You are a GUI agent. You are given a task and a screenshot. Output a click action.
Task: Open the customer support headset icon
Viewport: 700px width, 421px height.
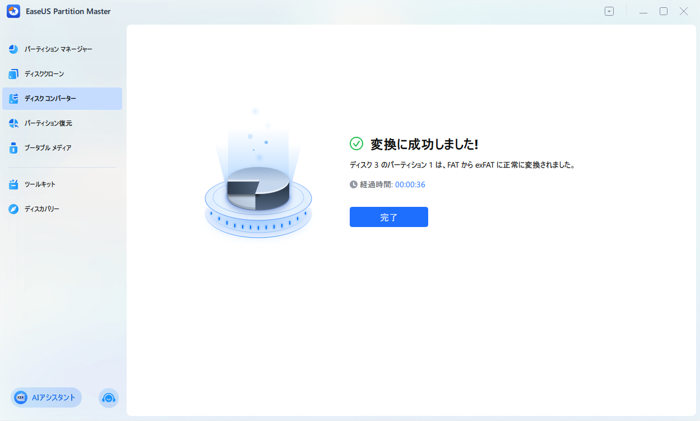pyautogui.click(x=109, y=397)
